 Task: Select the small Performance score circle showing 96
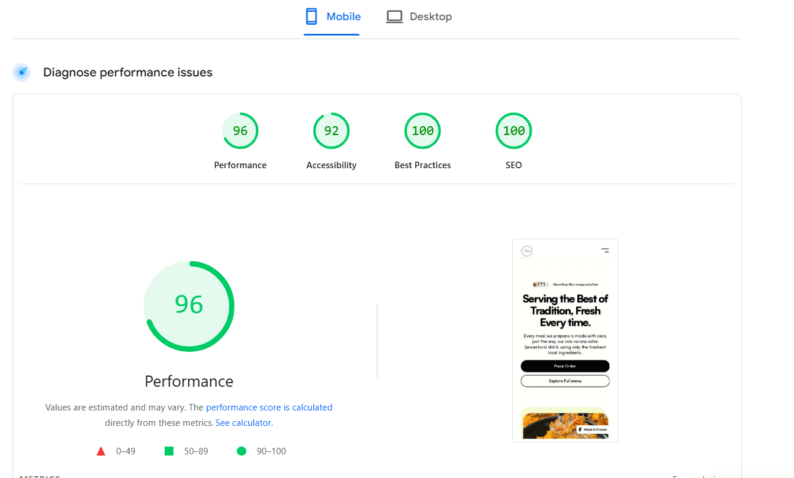coord(240,130)
